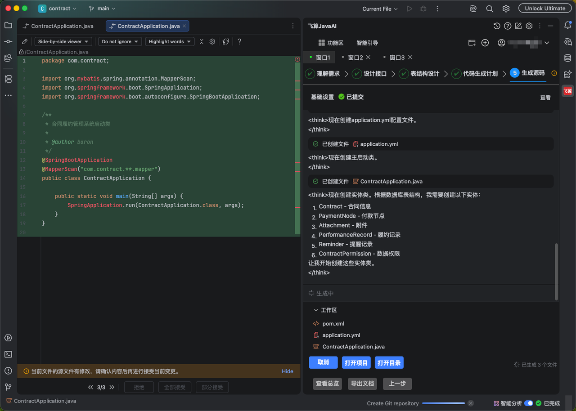Click the edit note icon in JavaAI header
Image resolution: width=576 pixels, height=411 pixels.
click(x=518, y=26)
